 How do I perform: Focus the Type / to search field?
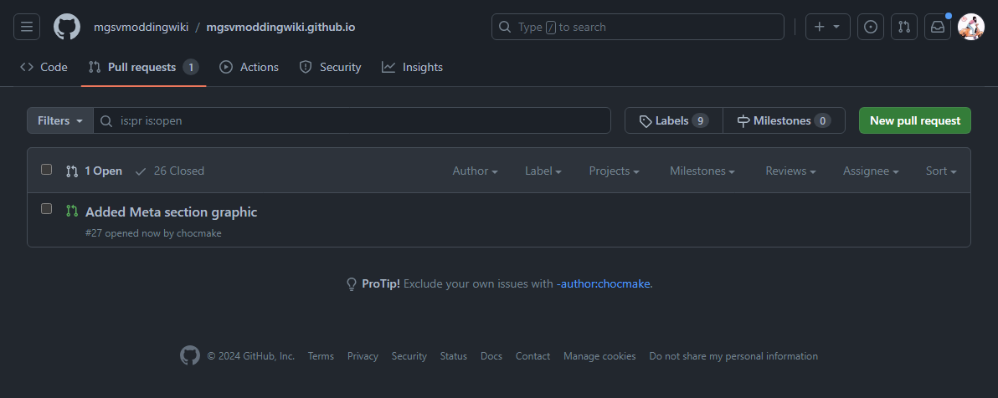(x=638, y=27)
